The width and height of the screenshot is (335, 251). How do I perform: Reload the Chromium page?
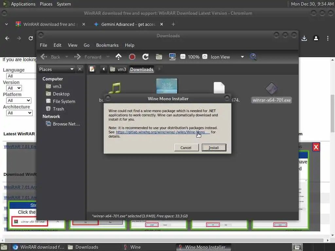pyautogui.click(x=31, y=38)
